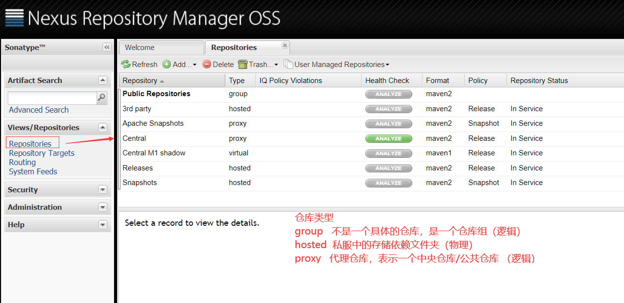Viewport: 624px width, 303px height.
Task: Click the magnifier icon in Artifact Search
Action: (101, 98)
